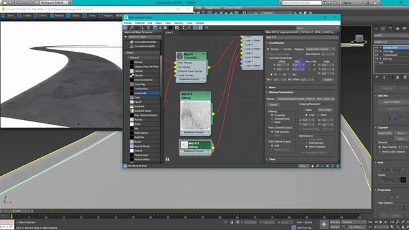
Task: Open the Hierarchy tab icon in command panel
Action: [390, 29]
